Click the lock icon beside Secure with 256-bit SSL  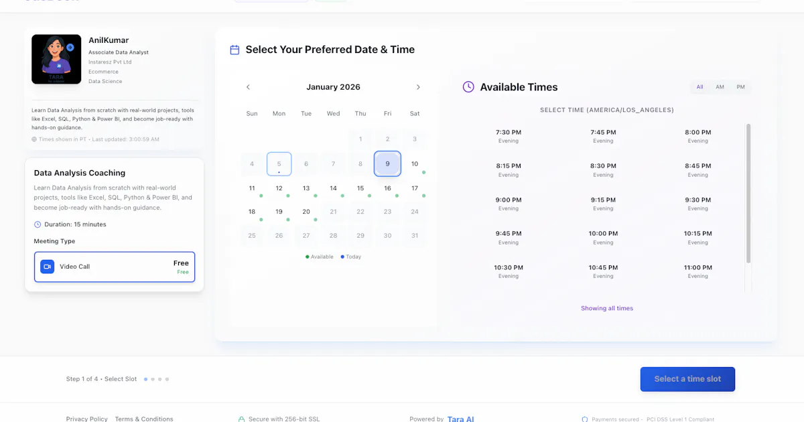point(241,419)
